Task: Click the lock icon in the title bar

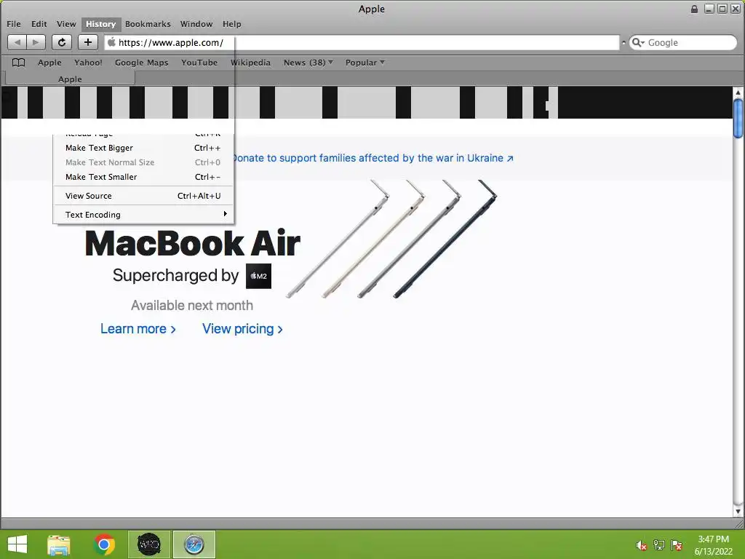Action: 694,9
